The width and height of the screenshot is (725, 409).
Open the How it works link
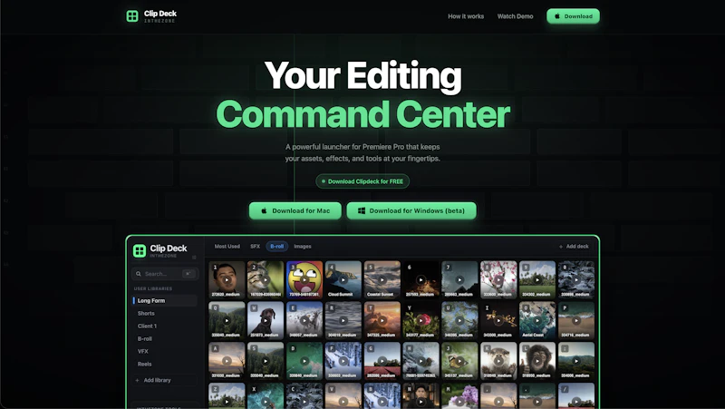click(466, 16)
